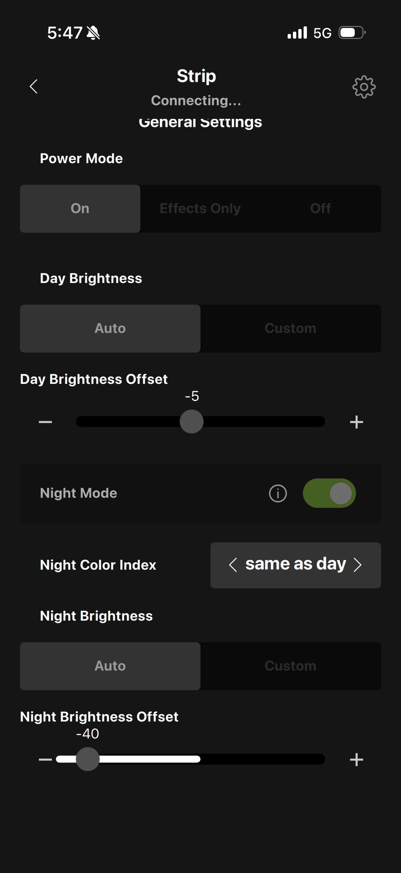Select Auto for Day Brightness
Viewport: 401px width, 873px height.
point(110,328)
